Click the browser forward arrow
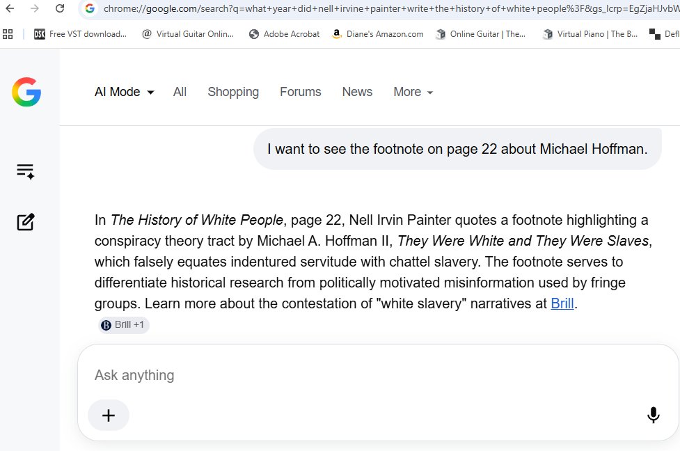The image size is (680, 451). pos(35,8)
